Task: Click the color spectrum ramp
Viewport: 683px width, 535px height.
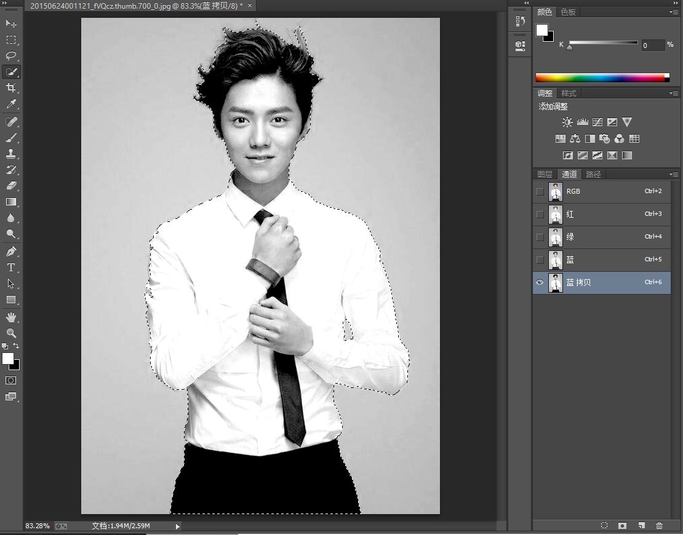Action: click(600, 78)
